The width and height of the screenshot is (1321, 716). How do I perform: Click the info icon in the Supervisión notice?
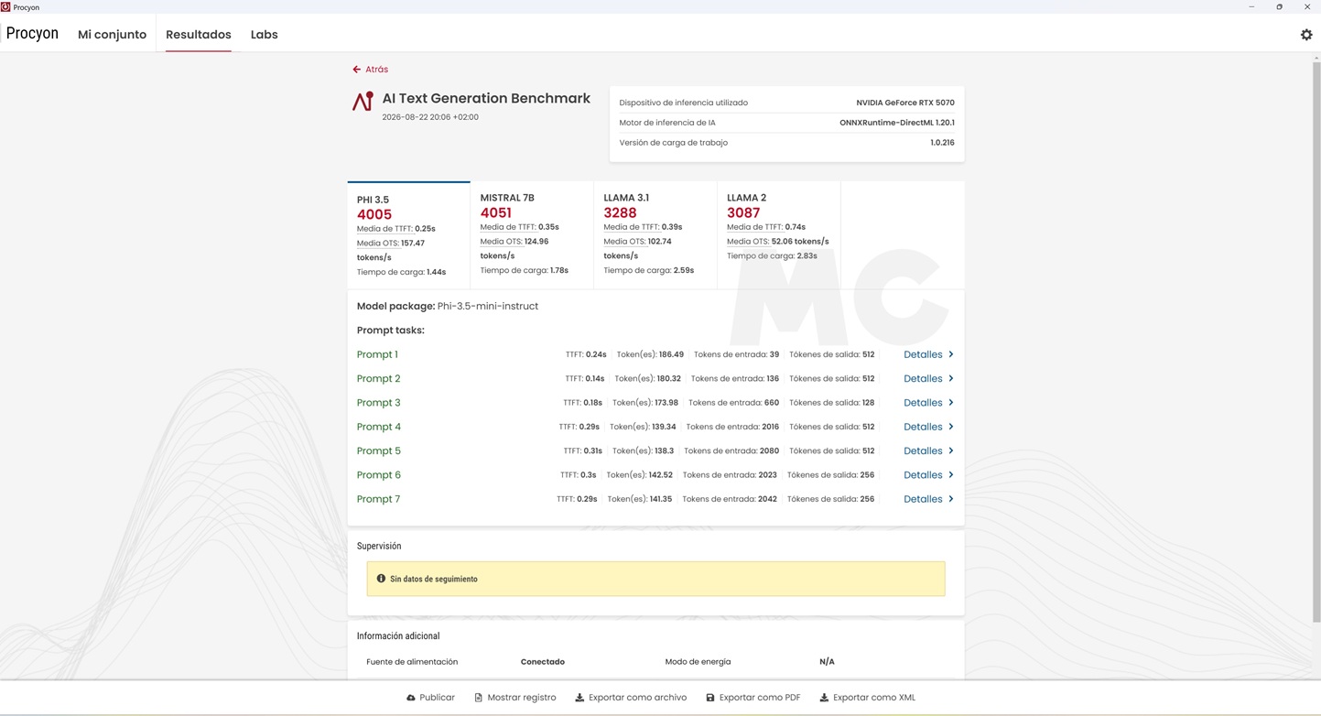point(381,579)
